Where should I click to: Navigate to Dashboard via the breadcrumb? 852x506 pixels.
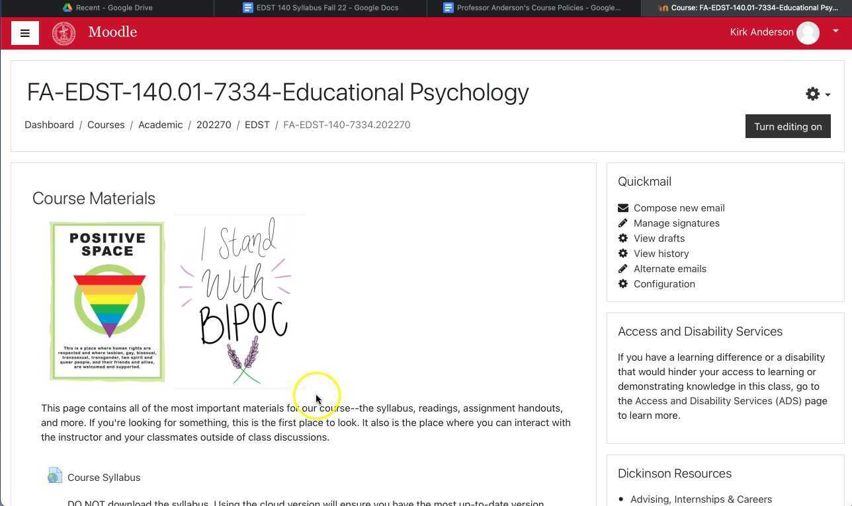(49, 125)
